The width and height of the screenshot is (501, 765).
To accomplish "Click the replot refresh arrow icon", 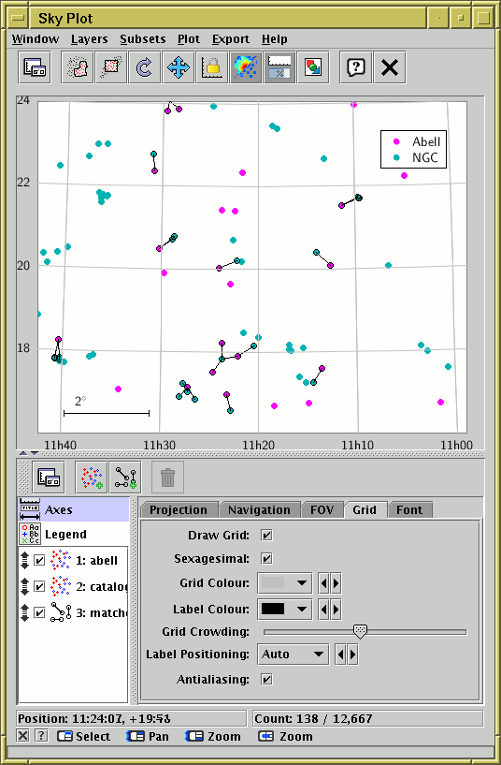I will (x=145, y=67).
